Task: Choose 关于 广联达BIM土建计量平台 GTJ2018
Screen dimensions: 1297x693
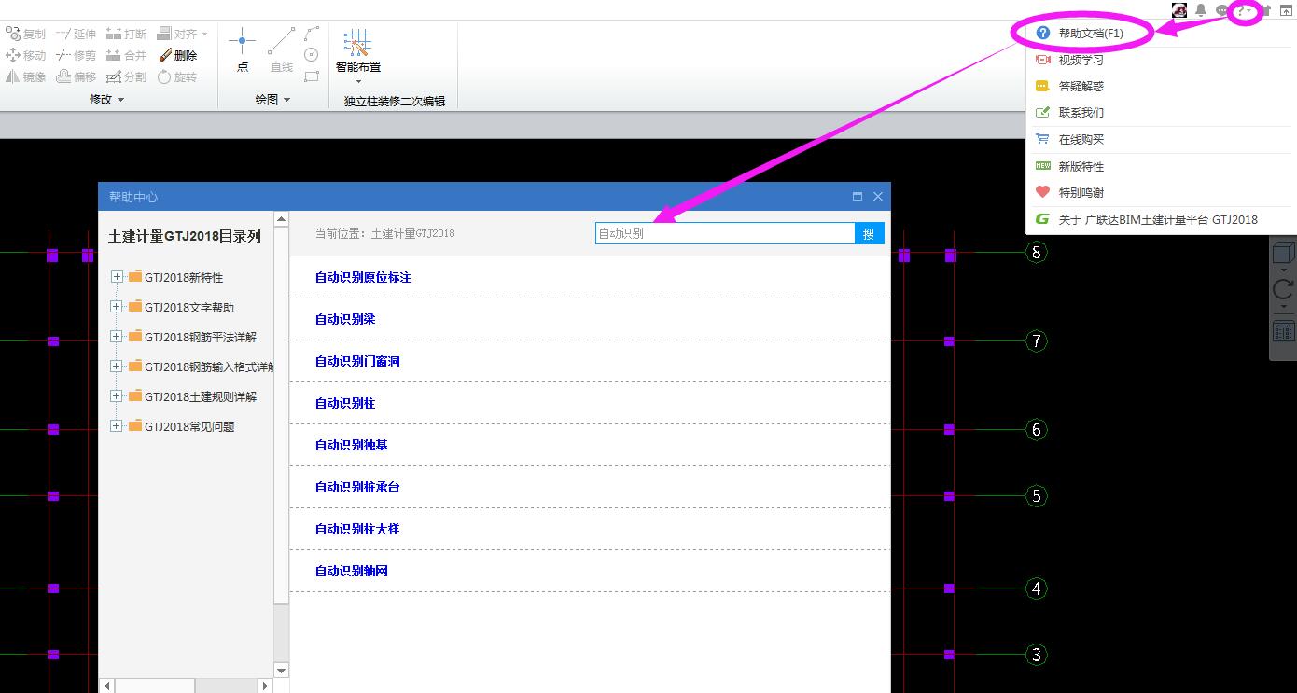Action: click(x=1161, y=220)
